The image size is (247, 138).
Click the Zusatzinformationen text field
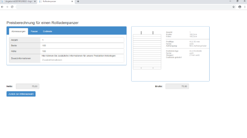coord(82,60)
